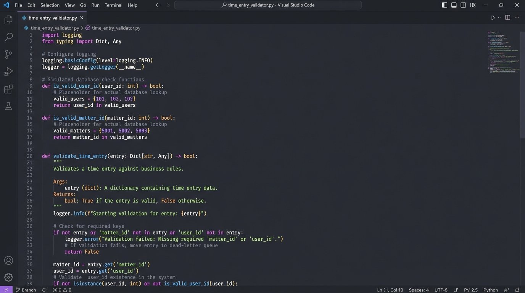The image size is (525, 293).
Task: Open the Source Control view
Action: (8, 54)
